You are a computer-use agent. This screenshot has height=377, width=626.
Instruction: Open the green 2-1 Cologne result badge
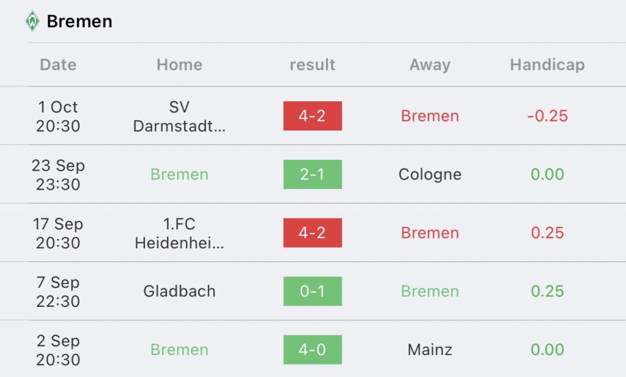pos(312,174)
